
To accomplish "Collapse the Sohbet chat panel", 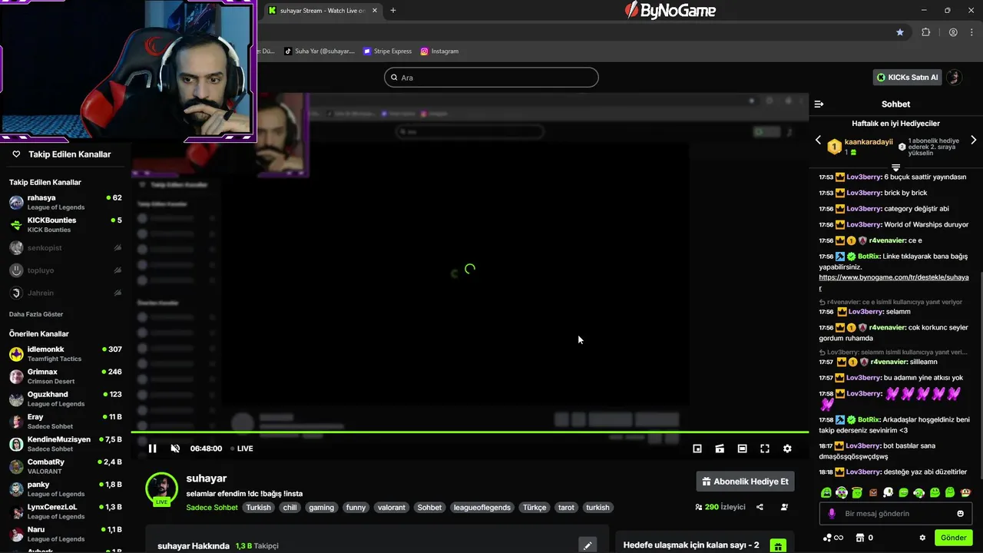I will click(819, 104).
